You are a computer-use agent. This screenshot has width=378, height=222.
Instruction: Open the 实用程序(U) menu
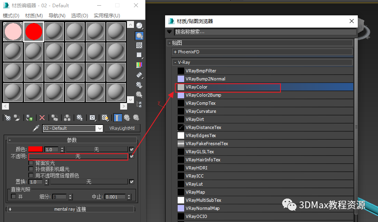pos(107,16)
